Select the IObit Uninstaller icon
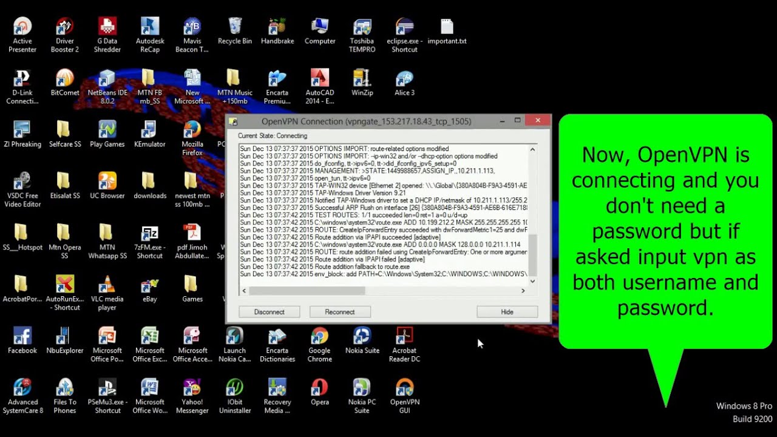The height and width of the screenshot is (437, 777). (x=235, y=396)
